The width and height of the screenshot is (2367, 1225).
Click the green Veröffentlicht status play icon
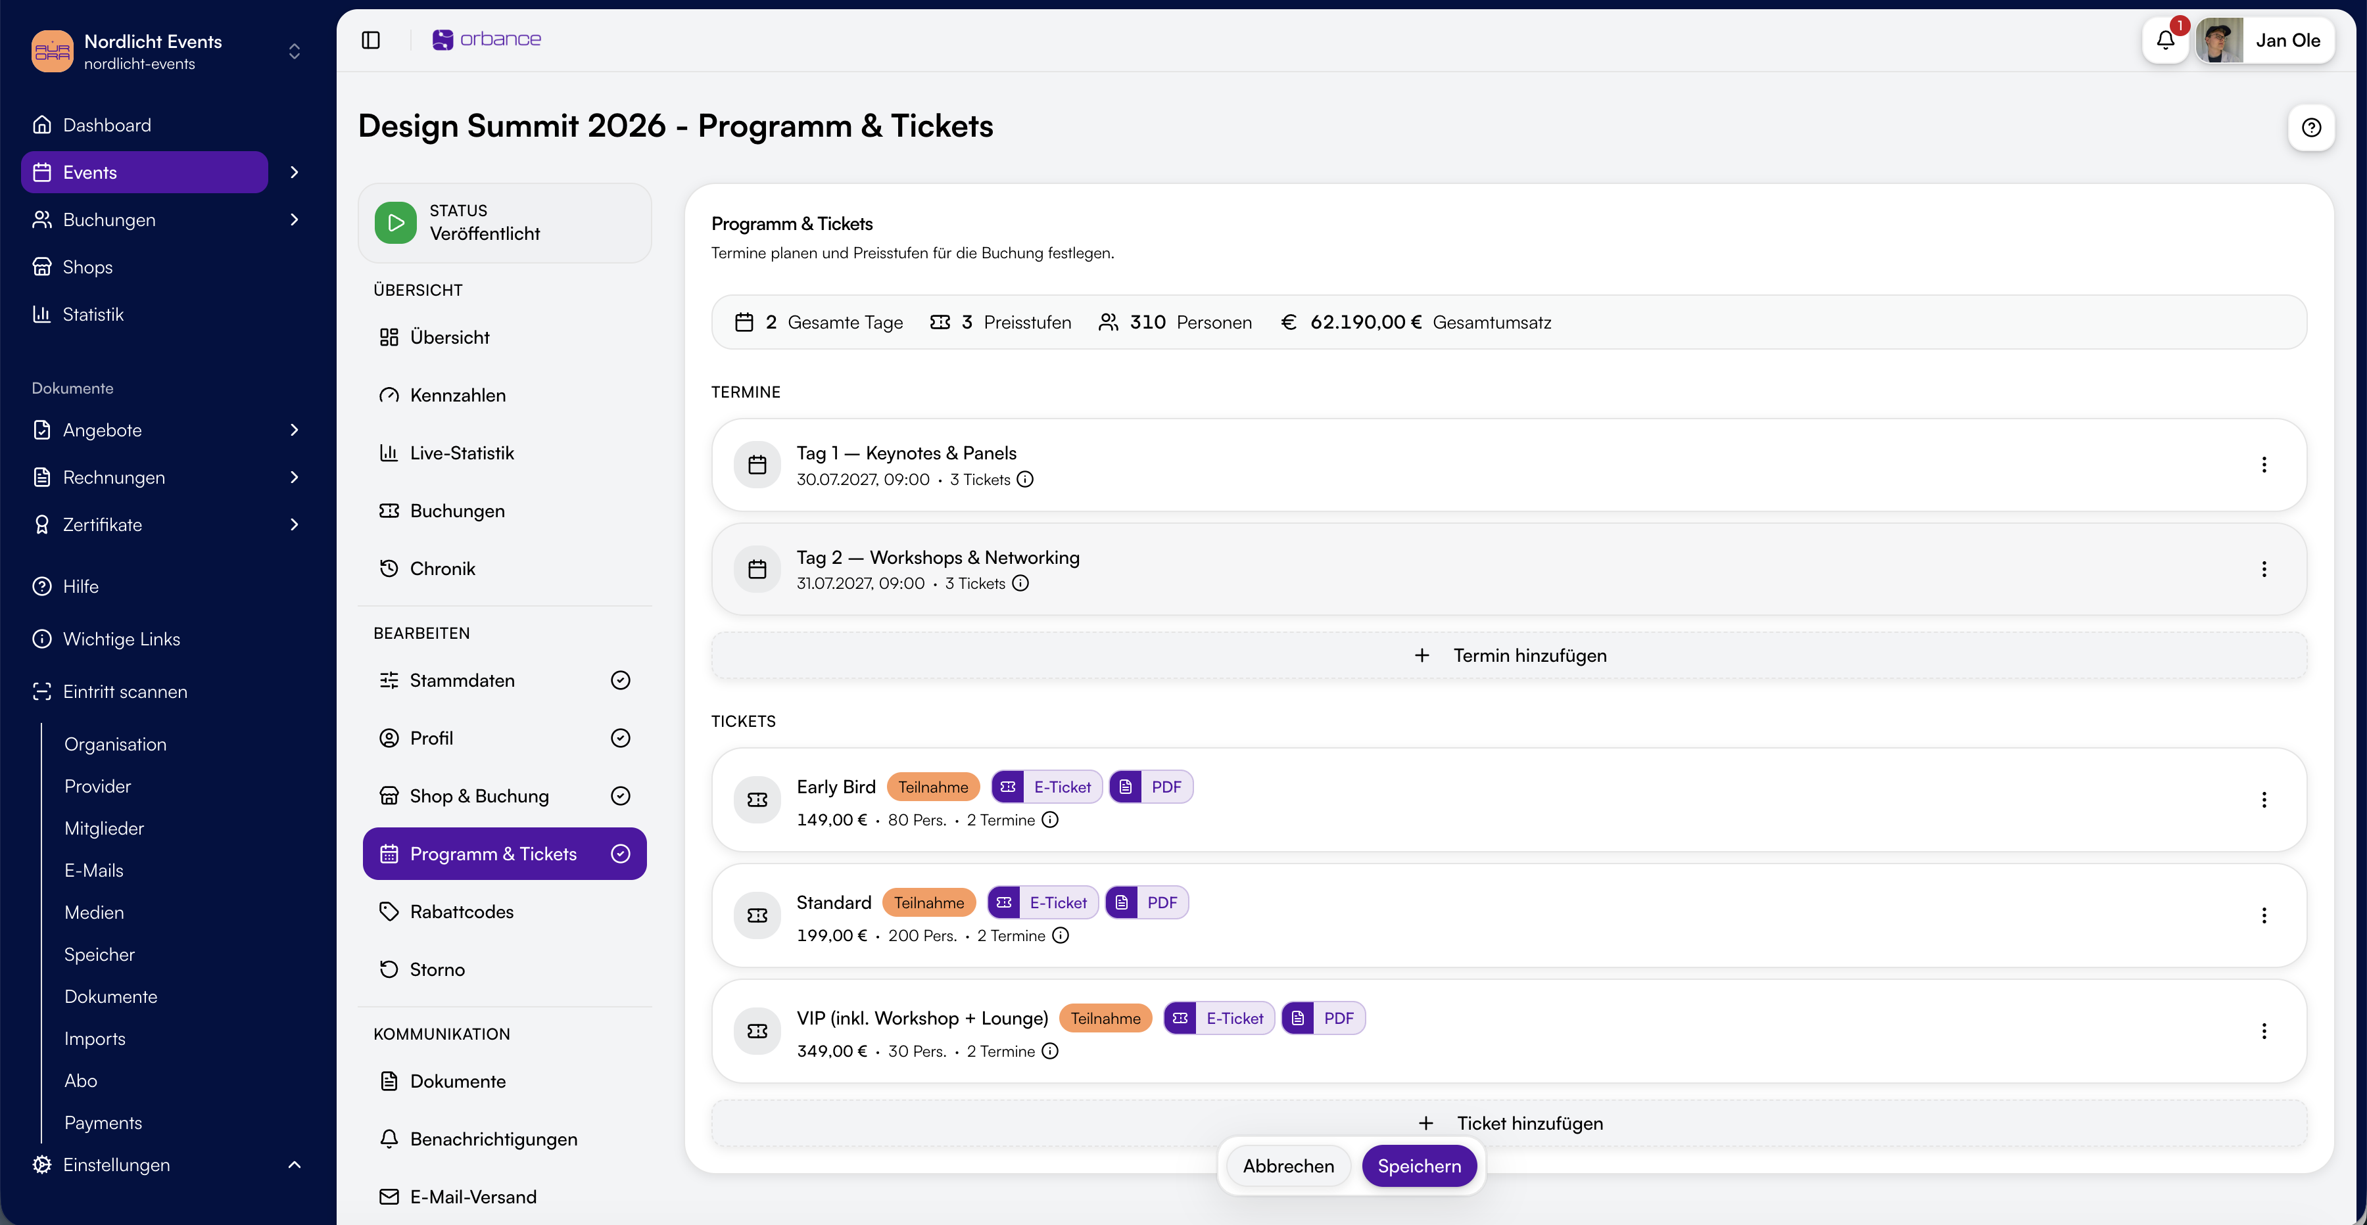(396, 222)
